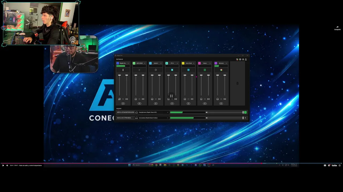The image size is (343, 192).
Task: Click the recorded Windows Start button
Action: 129,165
